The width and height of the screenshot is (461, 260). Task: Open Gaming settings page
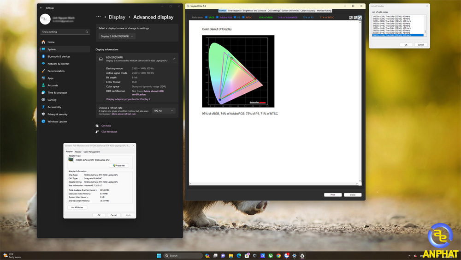[x=65, y=100]
